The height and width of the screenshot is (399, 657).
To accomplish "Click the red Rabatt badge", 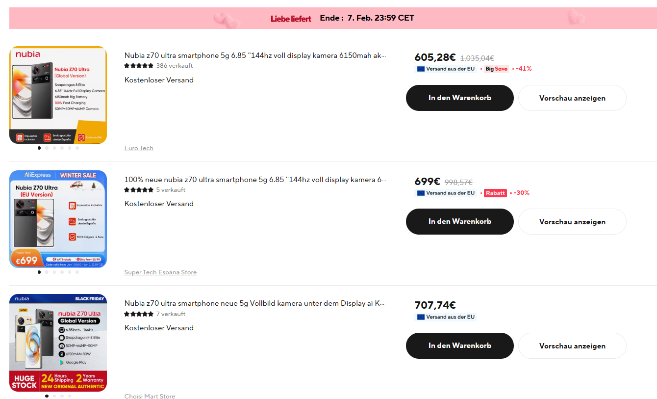I will pyautogui.click(x=495, y=193).
